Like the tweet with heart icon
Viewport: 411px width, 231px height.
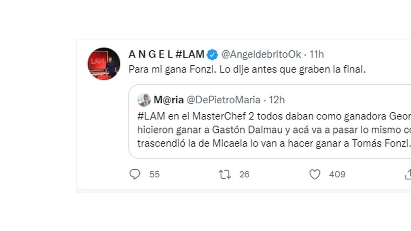315,175
